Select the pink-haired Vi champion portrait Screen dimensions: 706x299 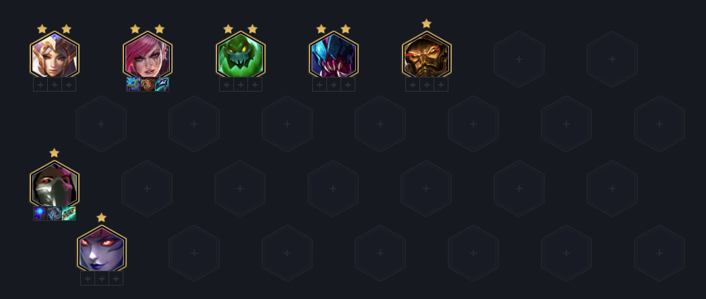tap(148, 55)
